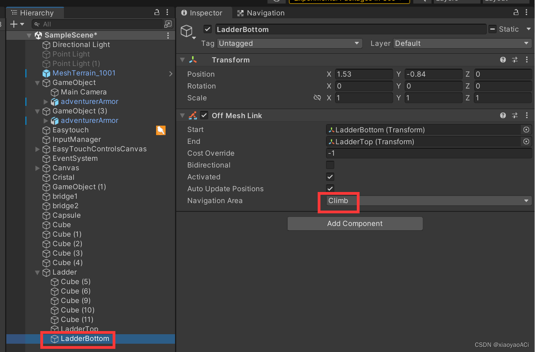Disable Off Mesh Link component checkbox
Viewport: 535px width, 352px height.
click(204, 116)
